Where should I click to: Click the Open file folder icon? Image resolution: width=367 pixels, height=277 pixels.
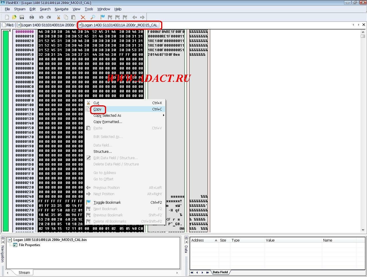pyautogui.click(x=14, y=17)
